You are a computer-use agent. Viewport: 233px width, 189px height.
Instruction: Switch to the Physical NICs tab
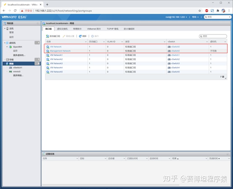tap(77, 29)
